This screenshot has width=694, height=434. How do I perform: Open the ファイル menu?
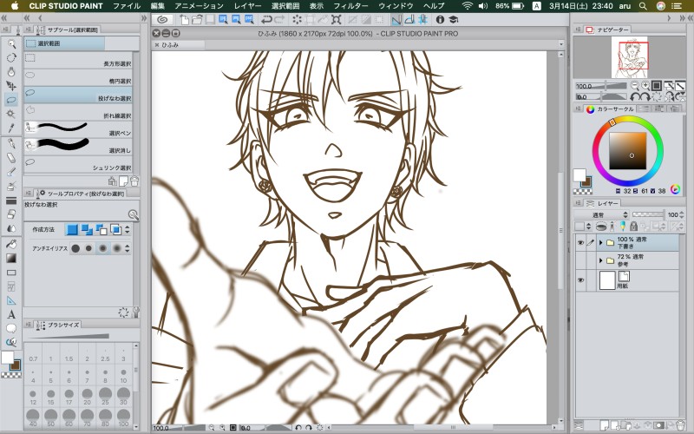(127, 6)
